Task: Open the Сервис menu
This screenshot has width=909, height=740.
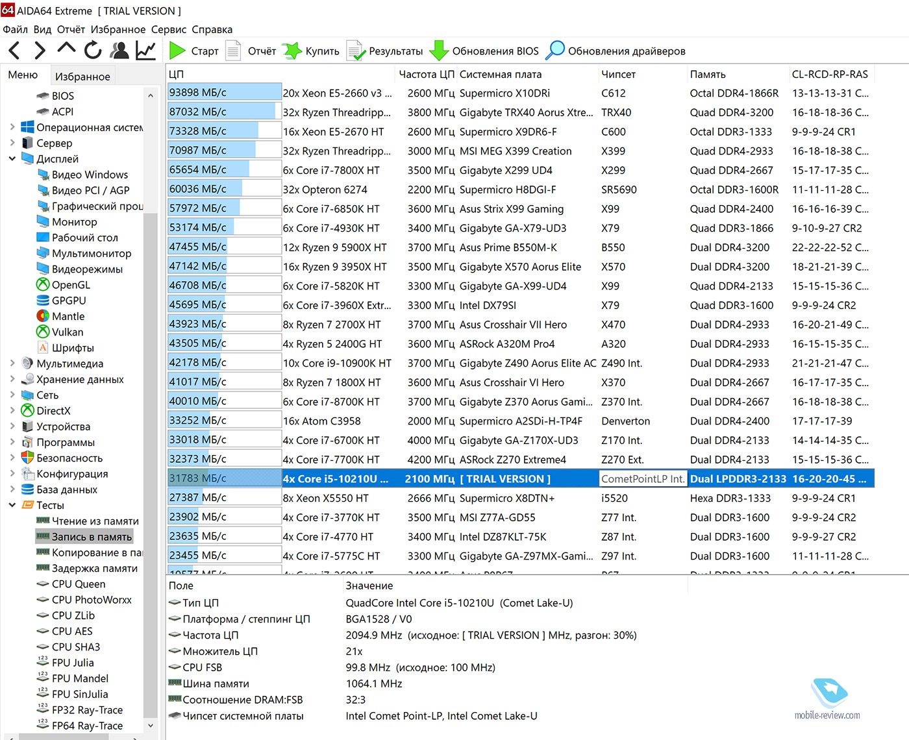Action: click(x=169, y=29)
